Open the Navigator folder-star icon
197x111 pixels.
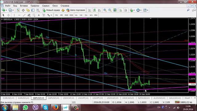(x=28, y=10)
